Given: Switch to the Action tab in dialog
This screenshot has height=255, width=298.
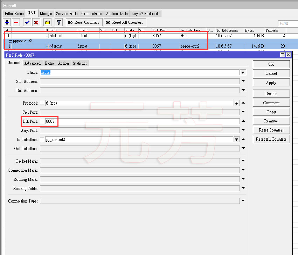Looking at the screenshot, I should click(x=63, y=63).
